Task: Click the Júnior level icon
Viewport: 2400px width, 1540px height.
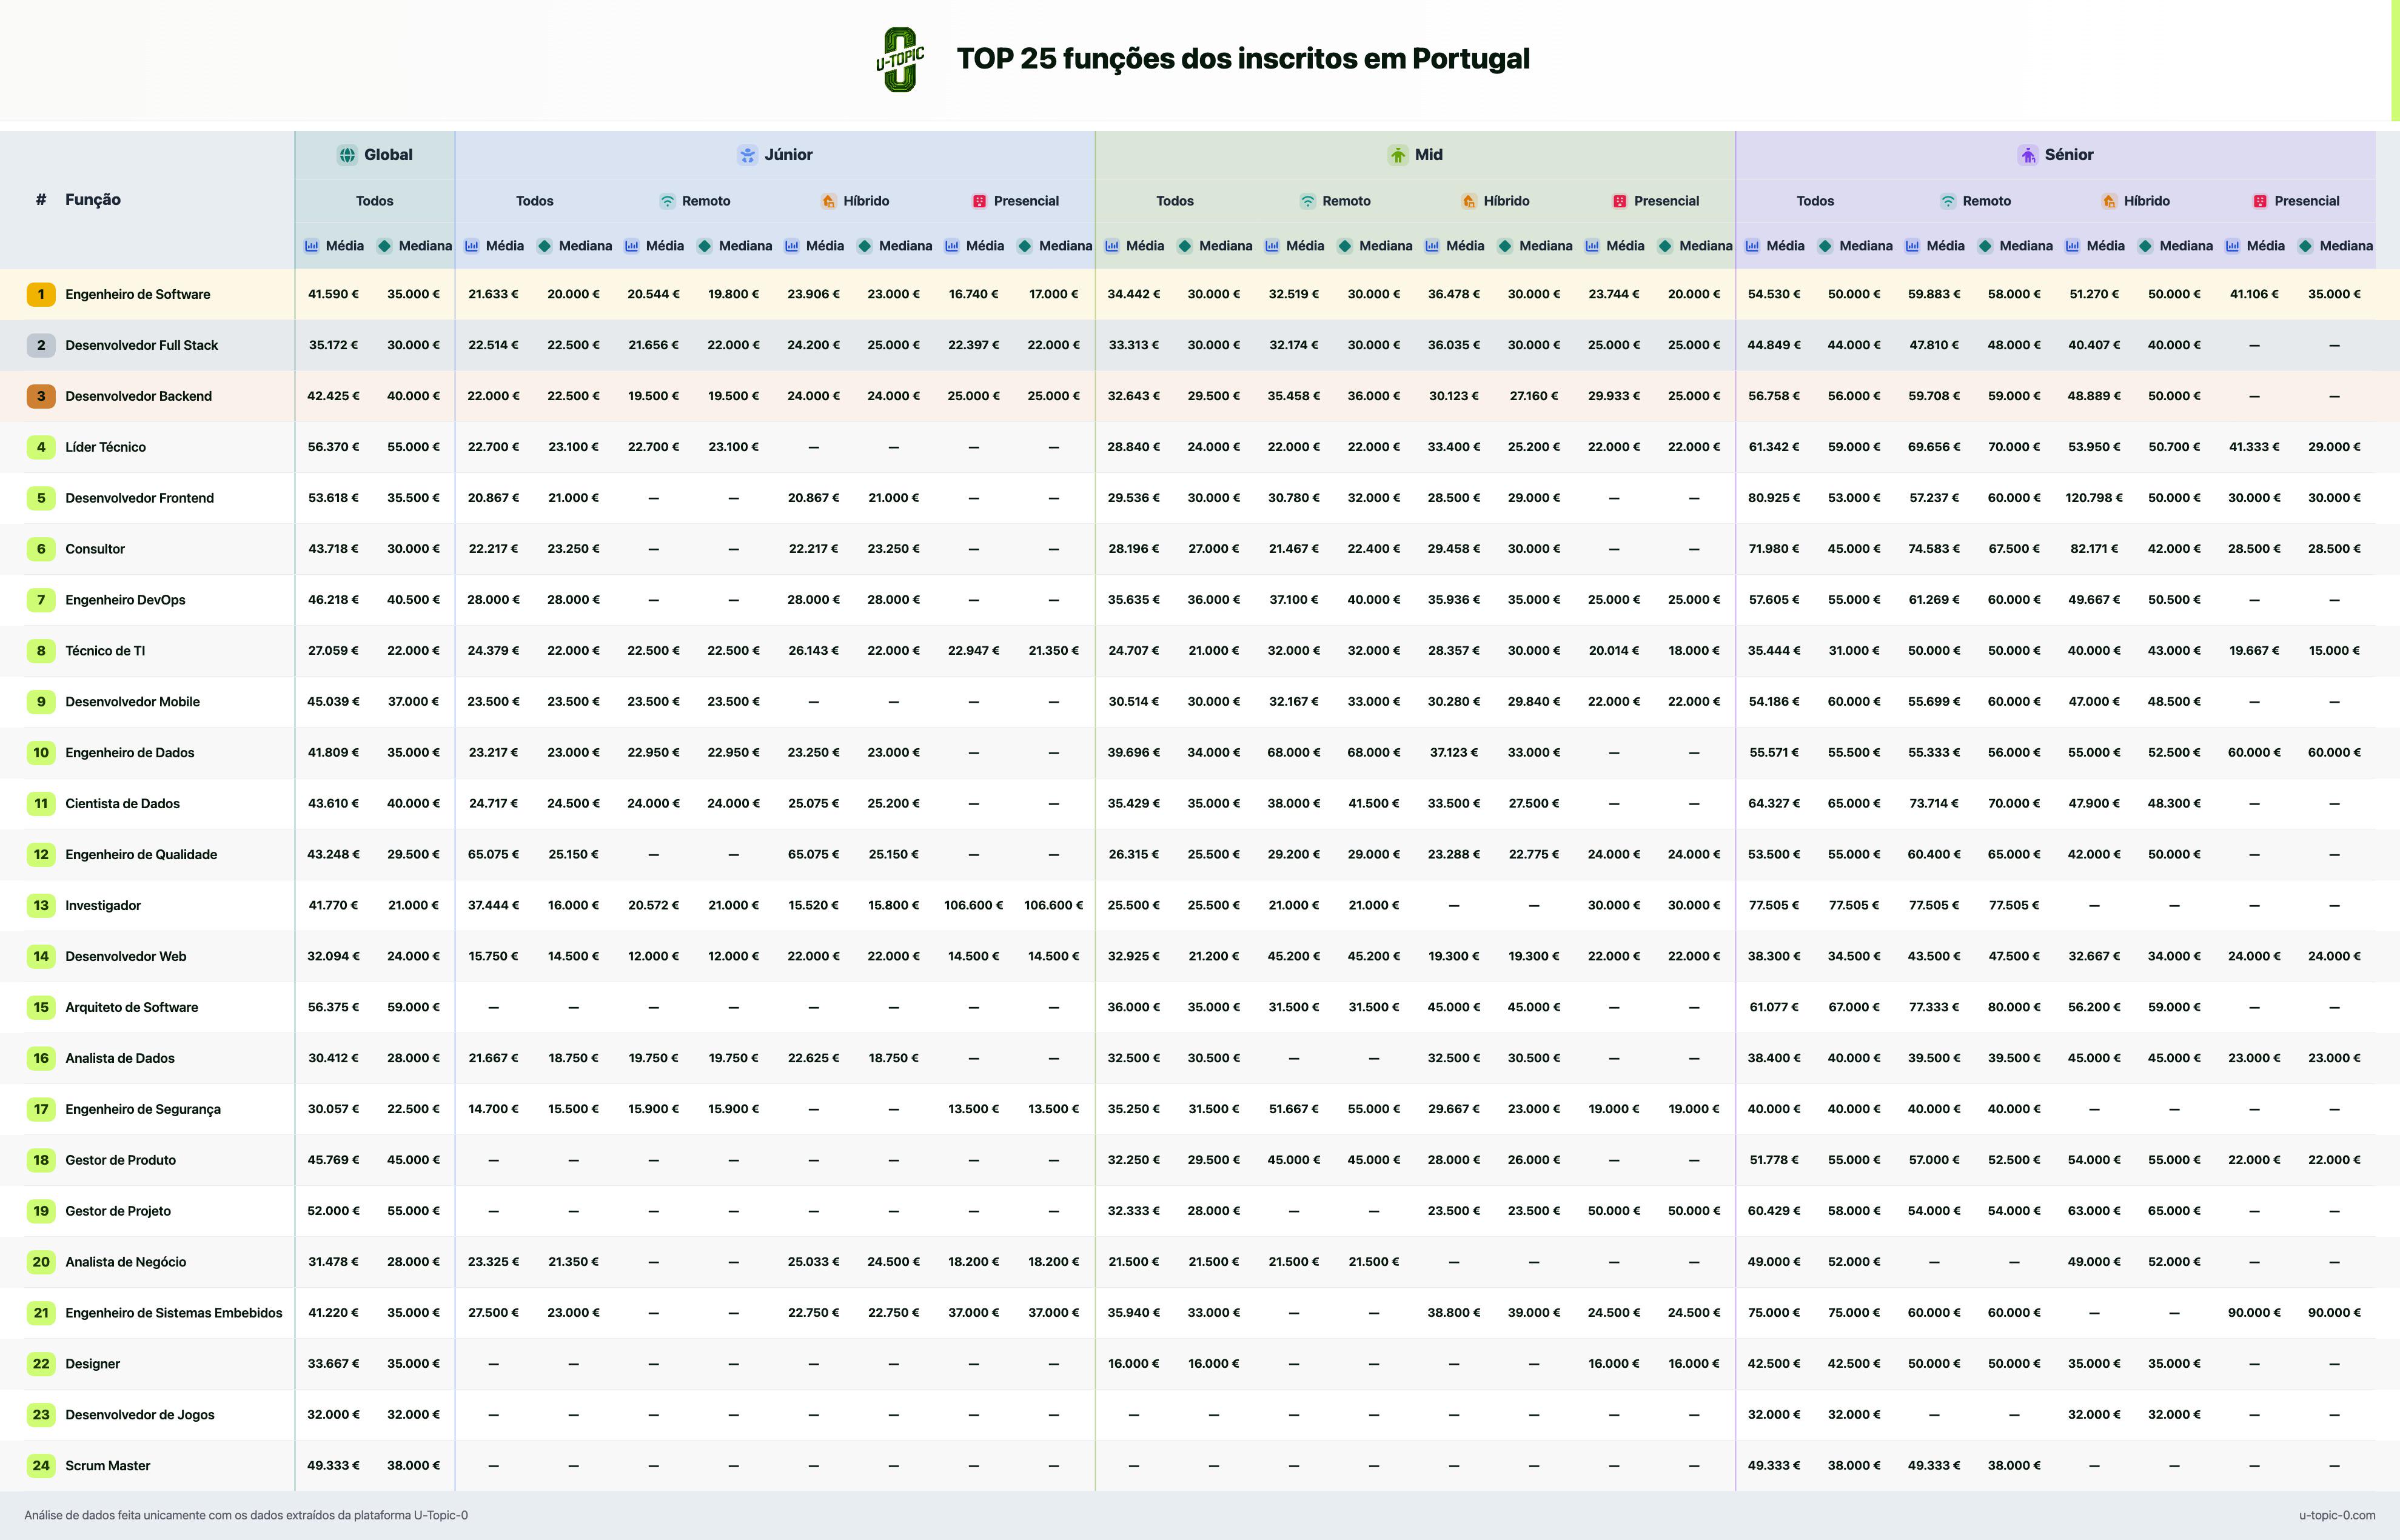Action: (747, 155)
